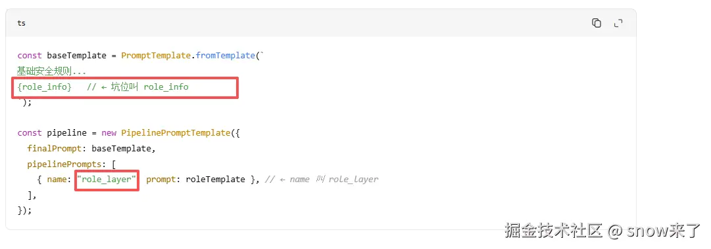Viewport: 711px width, 249px height.
Task: Click the PipelinePromptTemplate constructor name
Action: click(x=175, y=133)
